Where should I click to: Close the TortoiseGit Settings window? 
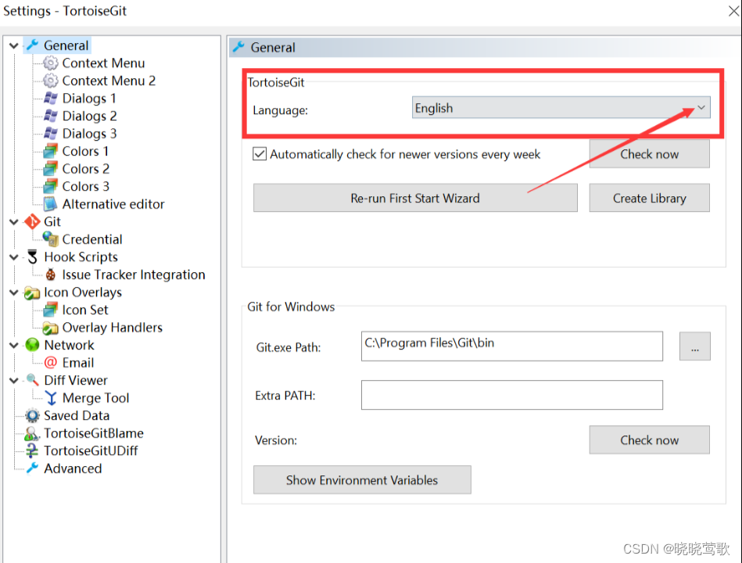(733, 10)
